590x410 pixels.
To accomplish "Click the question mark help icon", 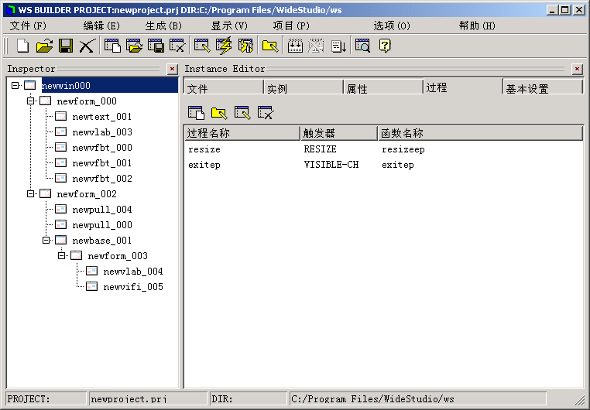I will pos(385,46).
